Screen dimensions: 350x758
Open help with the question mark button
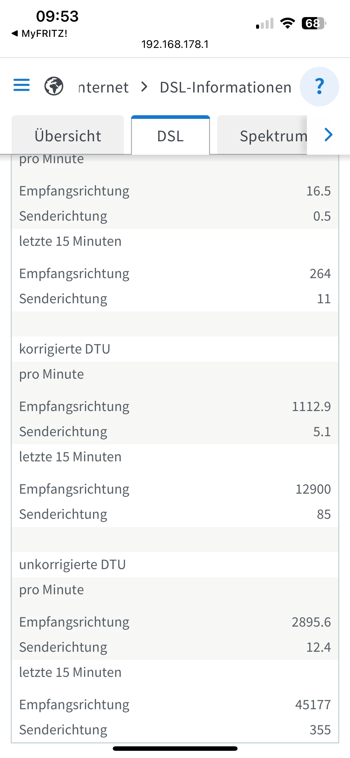click(319, 87)
